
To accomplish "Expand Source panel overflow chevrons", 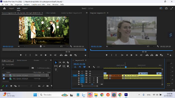I will coord(86,13).
